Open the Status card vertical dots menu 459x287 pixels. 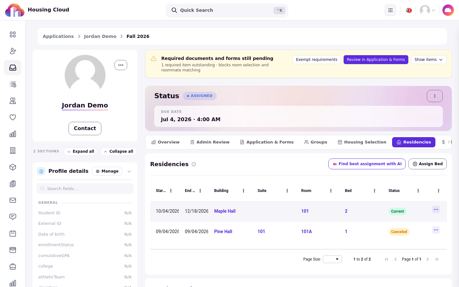435,96
